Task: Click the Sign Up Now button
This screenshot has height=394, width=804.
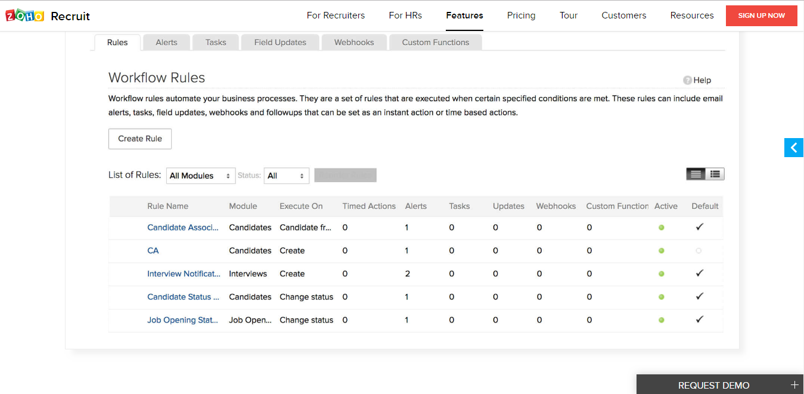Action: [x=761, y=15]
